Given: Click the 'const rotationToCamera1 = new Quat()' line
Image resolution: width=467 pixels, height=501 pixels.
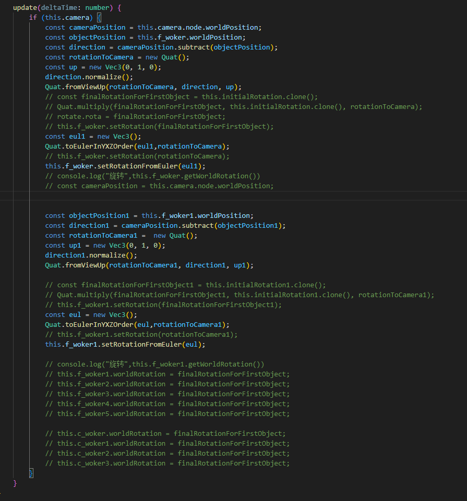Looking at the screenshot, I should [121, 236].
